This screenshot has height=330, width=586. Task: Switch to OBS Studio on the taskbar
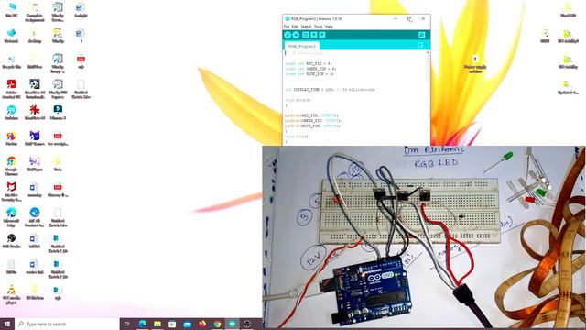coord(247,324)
